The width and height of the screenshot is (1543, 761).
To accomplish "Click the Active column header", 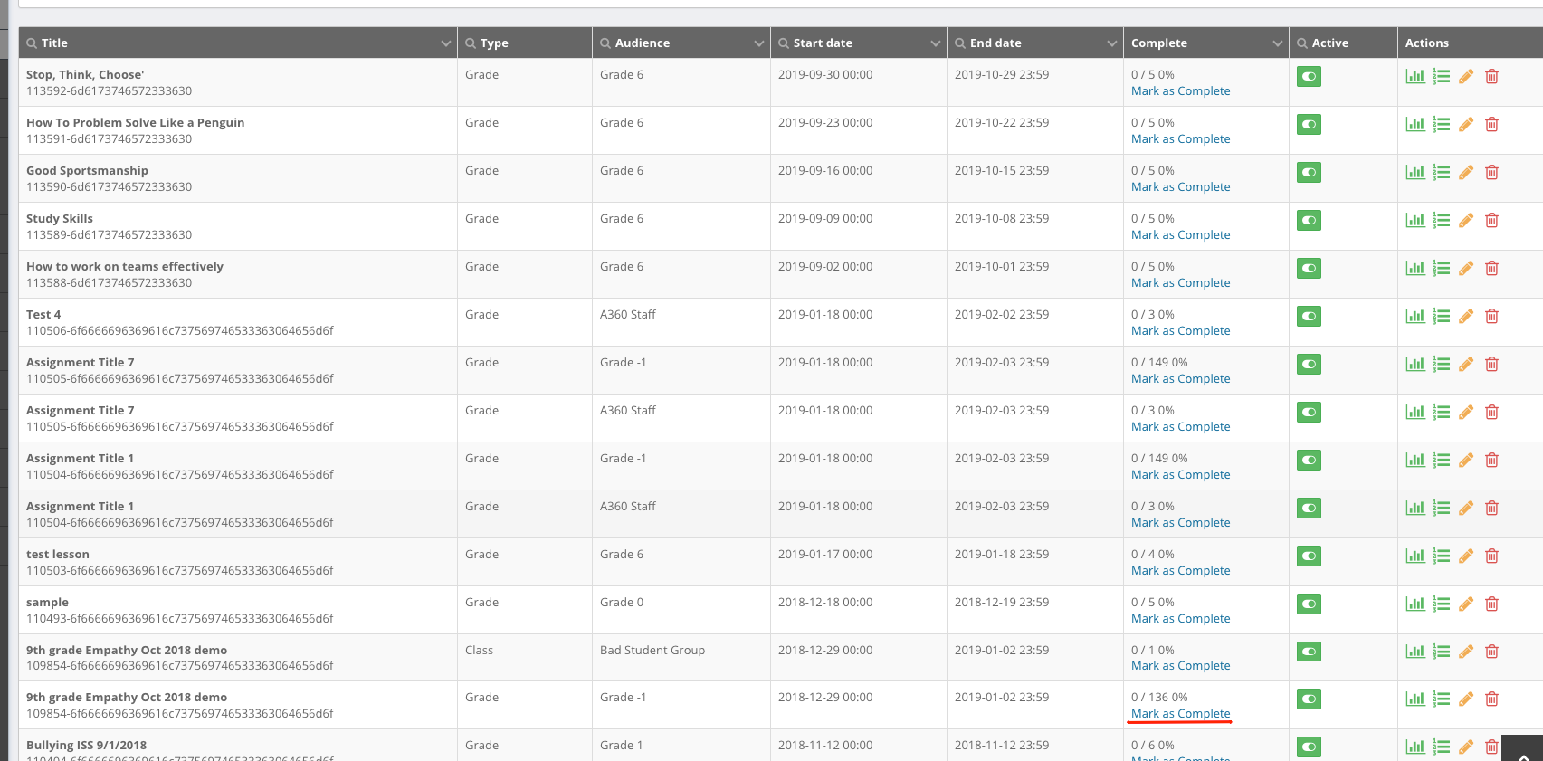I will click(x=1343, y=43).
